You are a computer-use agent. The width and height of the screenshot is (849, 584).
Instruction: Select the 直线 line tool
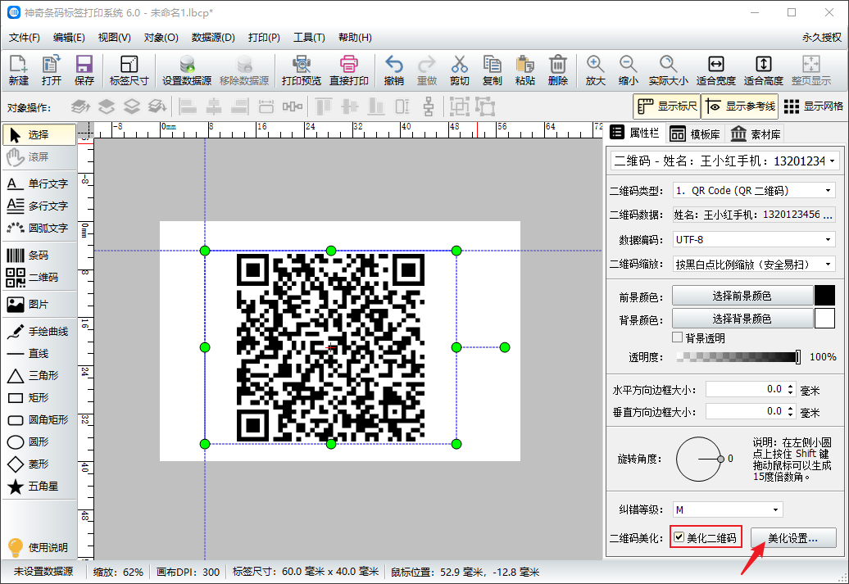[39, 354]
